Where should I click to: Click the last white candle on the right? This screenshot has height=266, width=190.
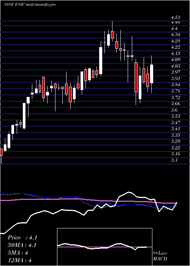pos(152,74)
